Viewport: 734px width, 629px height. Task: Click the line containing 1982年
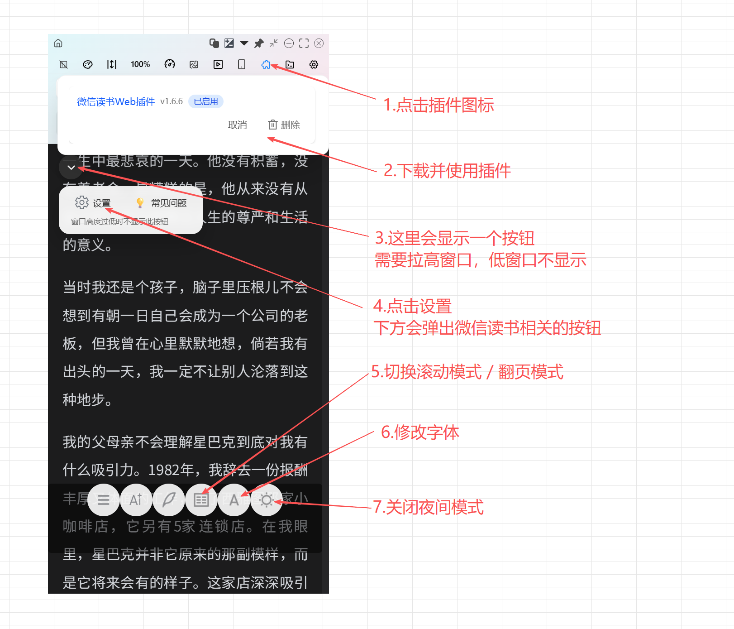click(185, 470)
